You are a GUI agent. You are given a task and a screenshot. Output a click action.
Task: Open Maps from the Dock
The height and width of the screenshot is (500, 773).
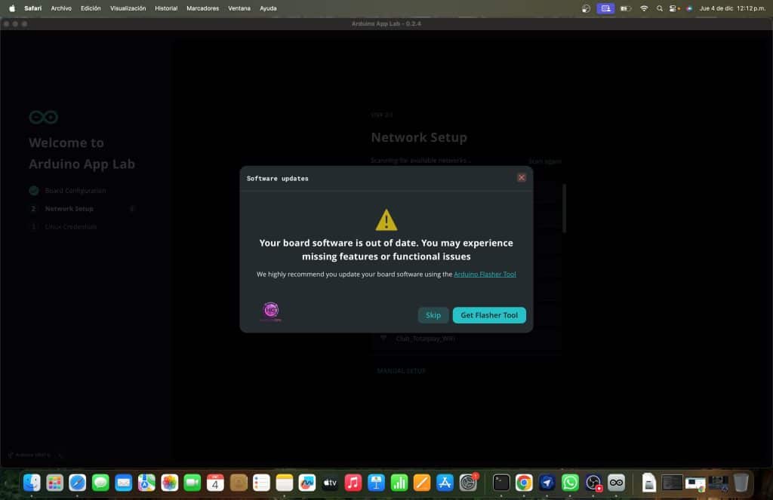click(x=146, y=483)
